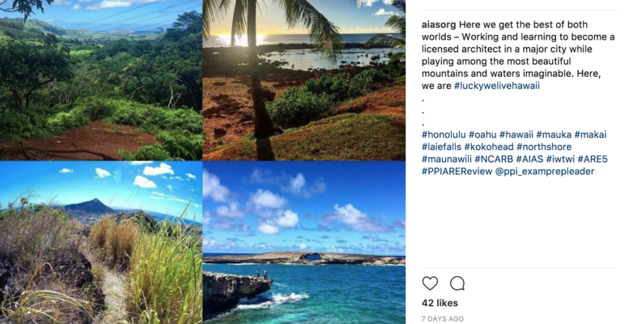Image resolution: width=633 pixels, height=324 pixels.
Task: Open the #NCARB hashtag
Action: tap(494, 160)
